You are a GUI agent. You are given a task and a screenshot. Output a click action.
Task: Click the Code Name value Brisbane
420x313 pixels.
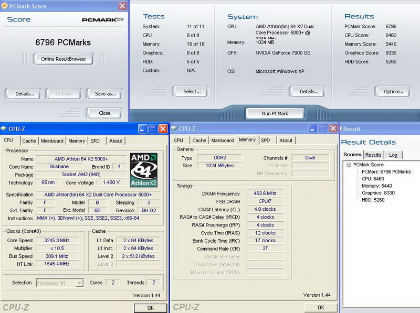[x=59, y=166]
